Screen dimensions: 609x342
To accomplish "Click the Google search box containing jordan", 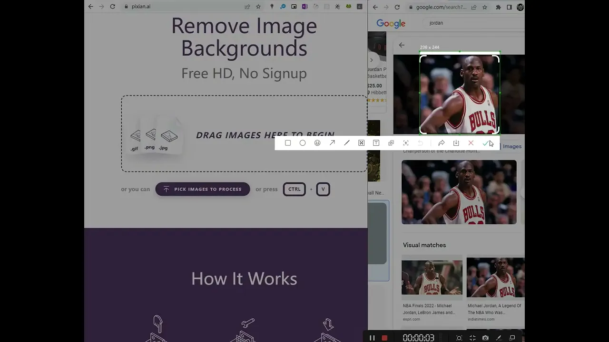I will [x=473, y=23].
